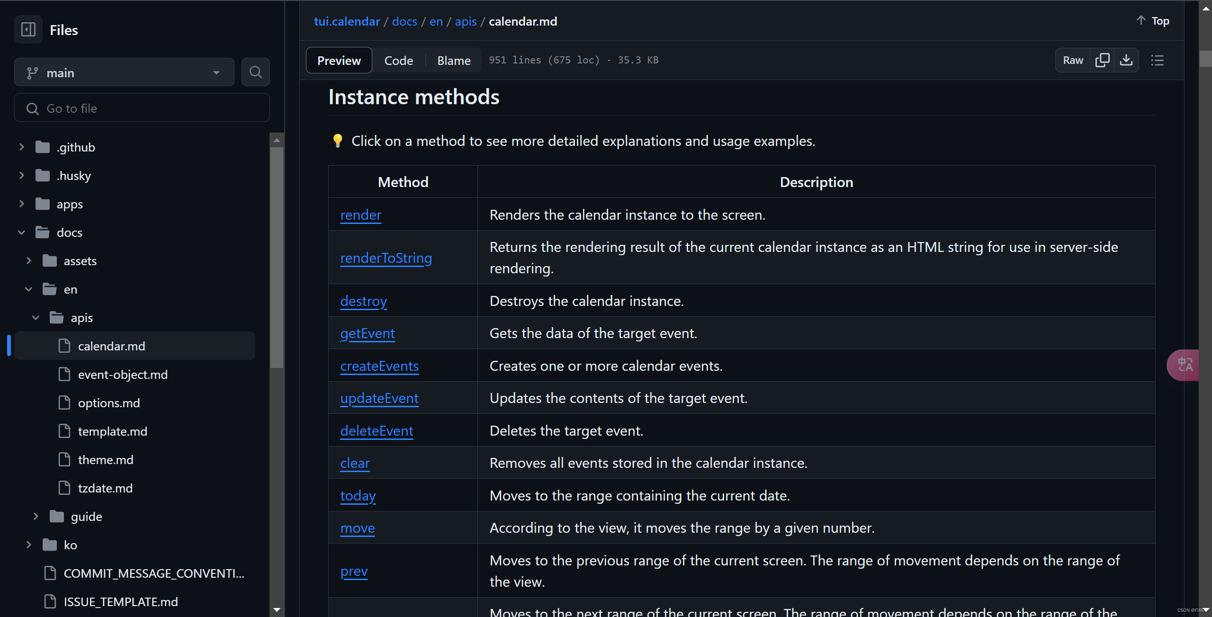Click the docs breadcrumb link

click(x=404, y=21)
